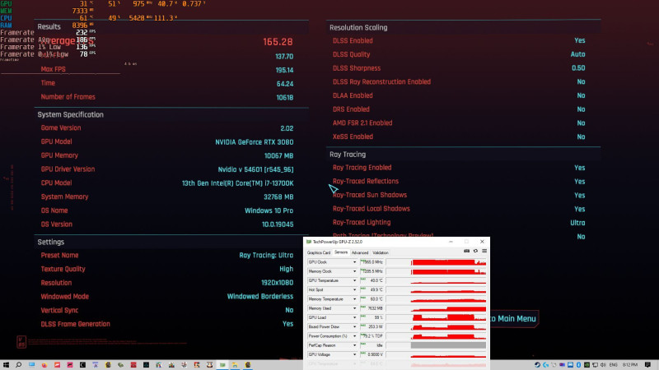Open the Board Power Draw sensor dropdown
Screen dimensions: 659x370
click(x=354, y=326)
